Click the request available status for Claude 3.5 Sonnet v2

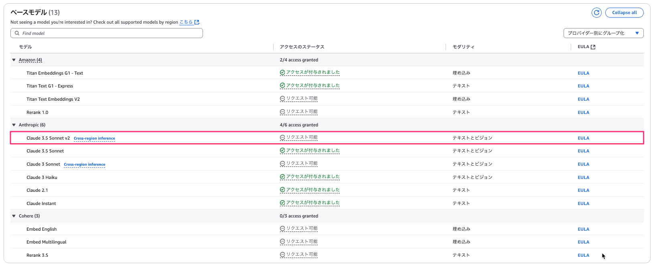pyautogui.click(x=299, y=138)
